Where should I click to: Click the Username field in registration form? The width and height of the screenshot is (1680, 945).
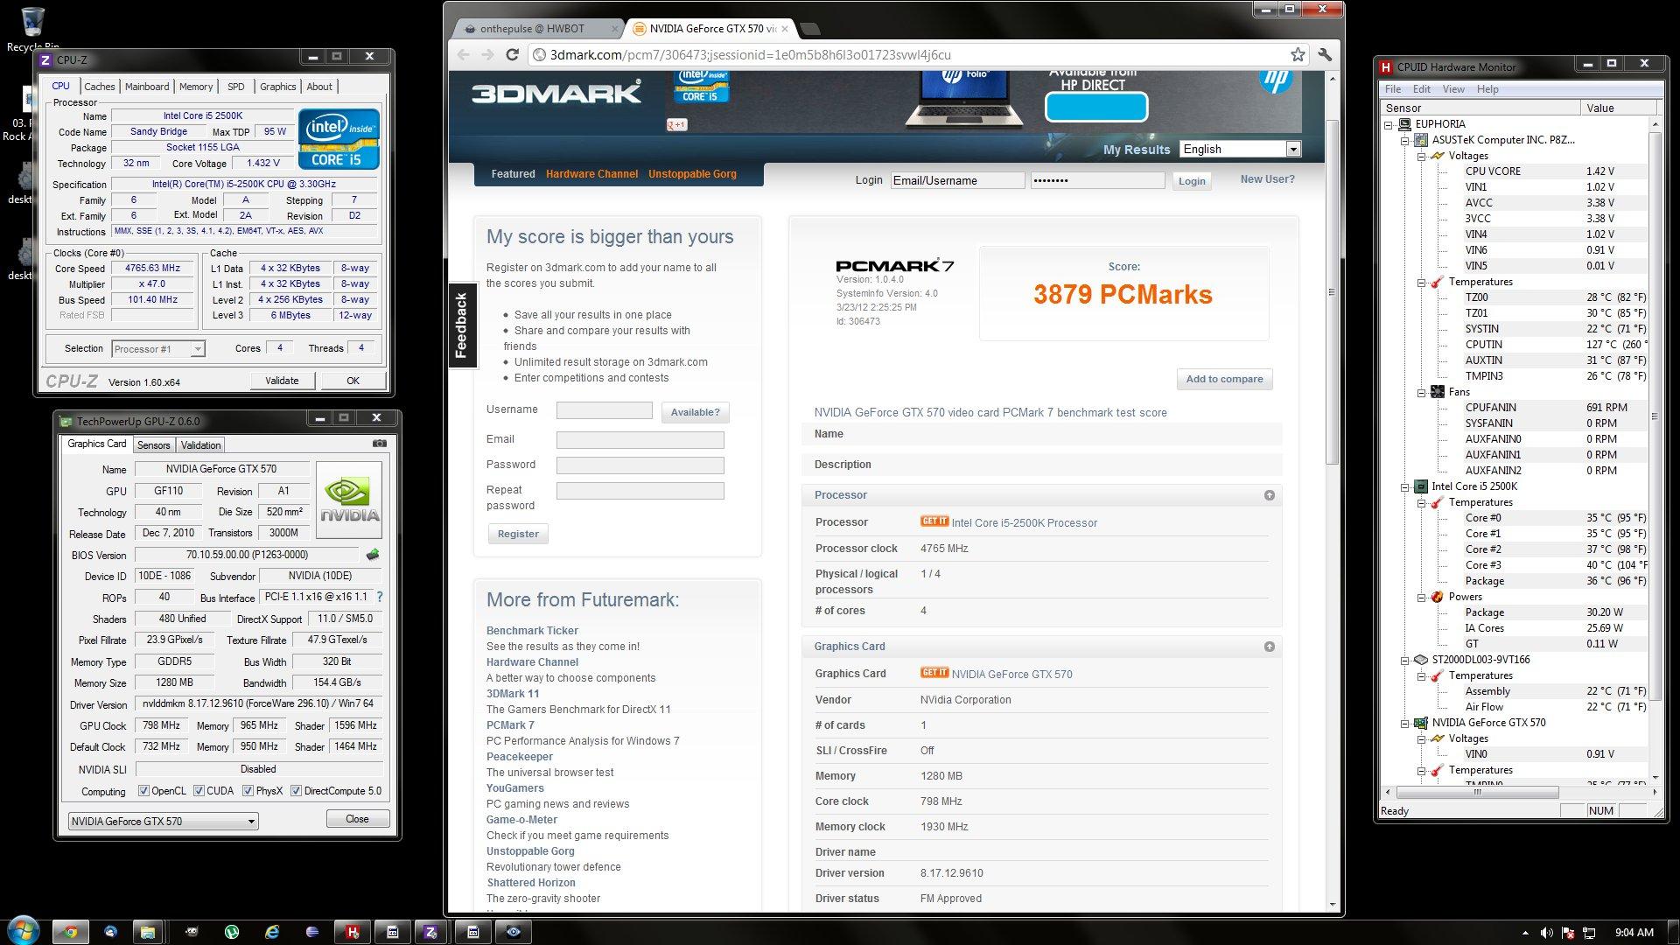coord(604,410)
